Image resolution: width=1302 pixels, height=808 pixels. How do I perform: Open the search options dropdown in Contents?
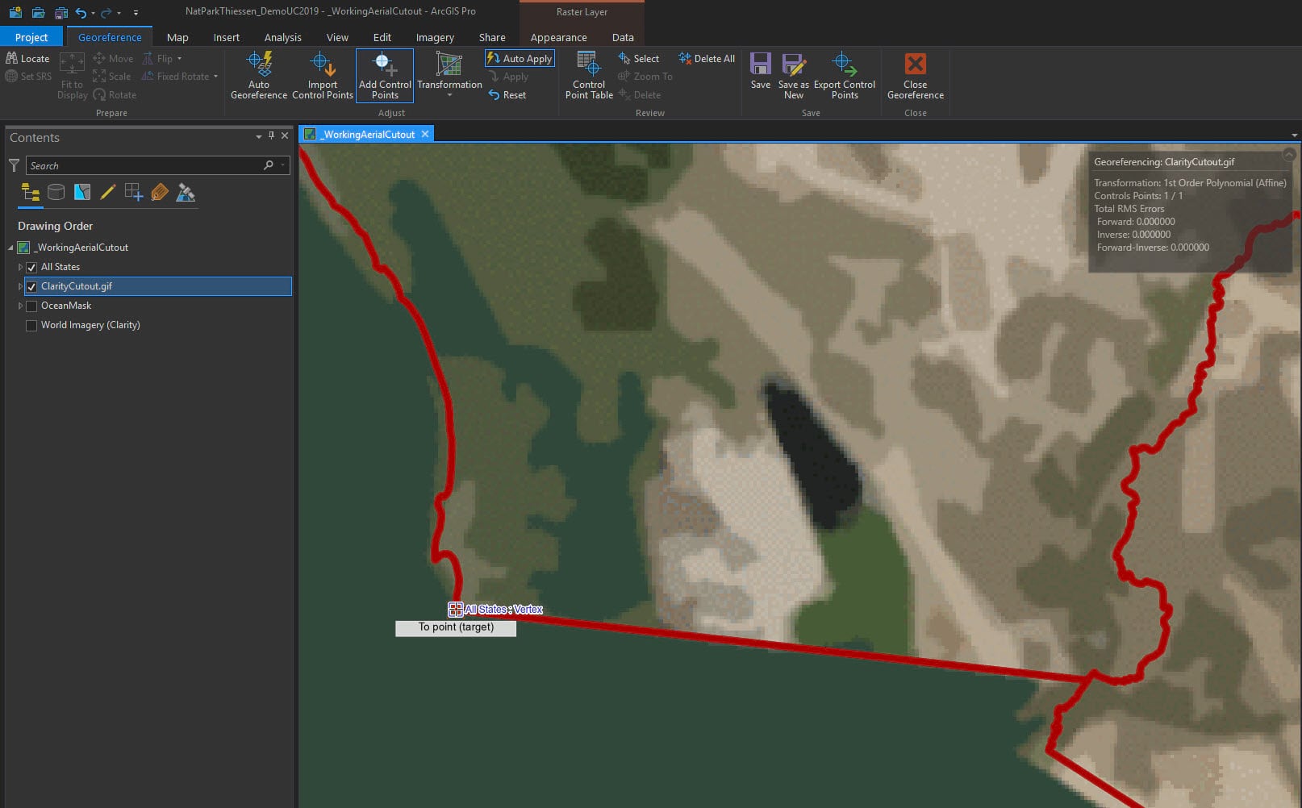282,165
